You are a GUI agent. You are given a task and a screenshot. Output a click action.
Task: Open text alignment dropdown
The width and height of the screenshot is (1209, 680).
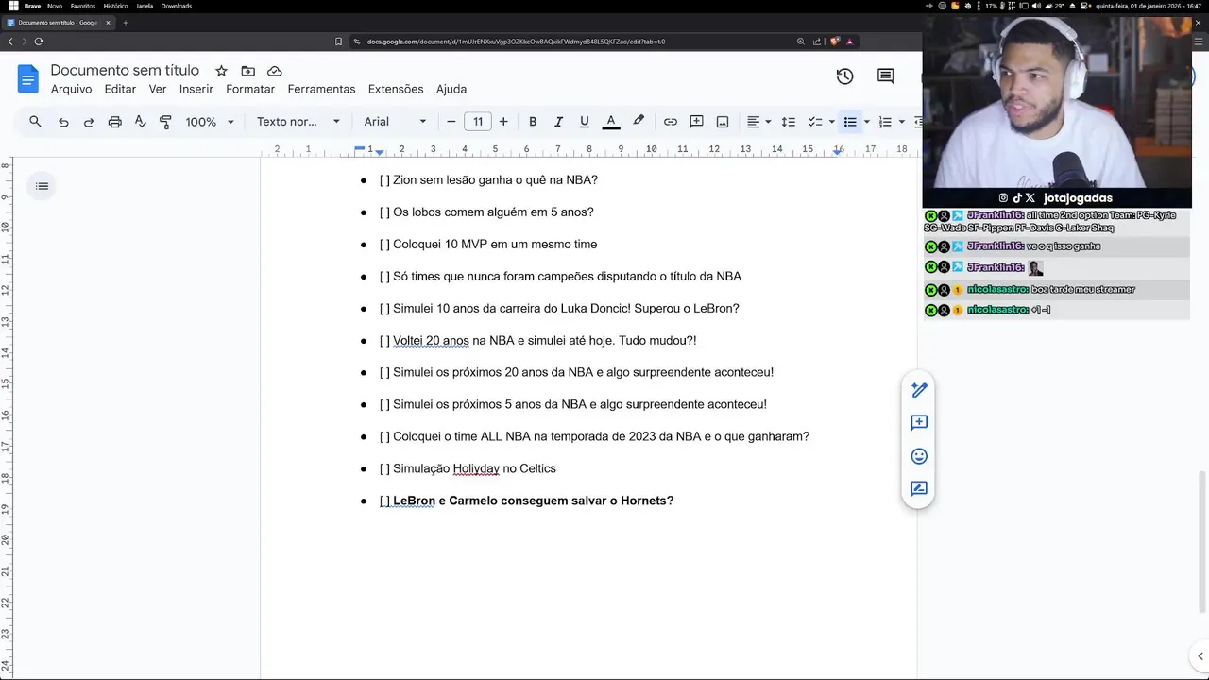tap(758, 122)
